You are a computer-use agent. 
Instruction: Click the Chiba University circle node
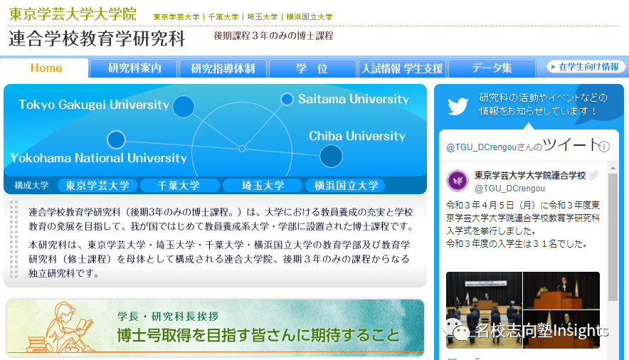331,156
